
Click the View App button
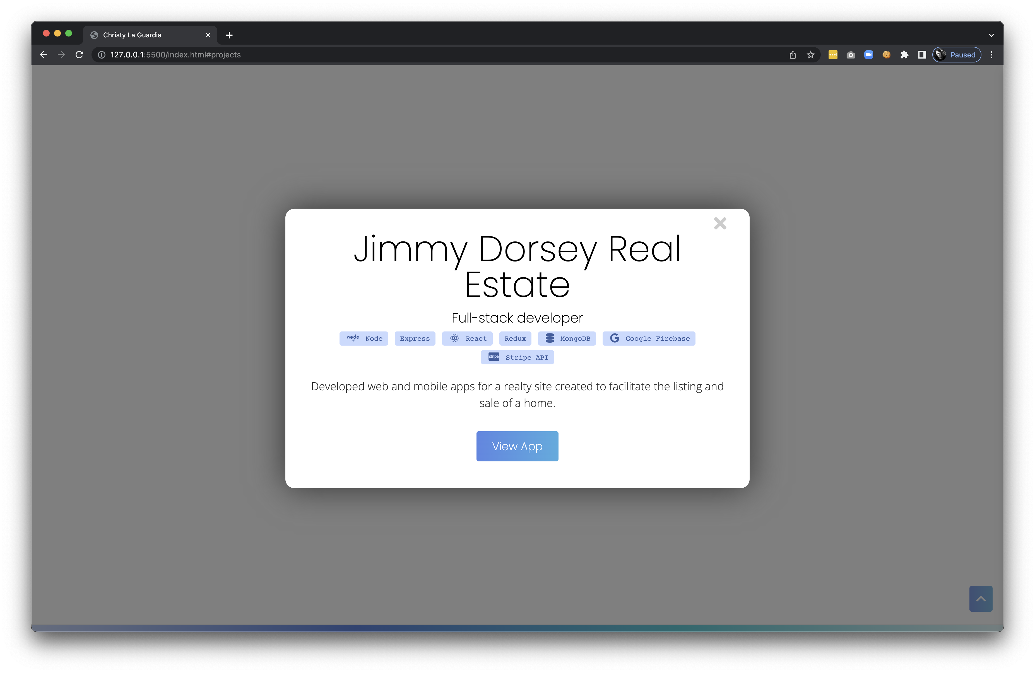[x=517, y=446]
